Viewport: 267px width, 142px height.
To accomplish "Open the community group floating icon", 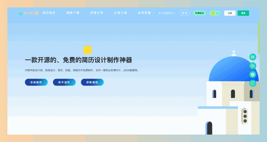I will click(253, 57).
